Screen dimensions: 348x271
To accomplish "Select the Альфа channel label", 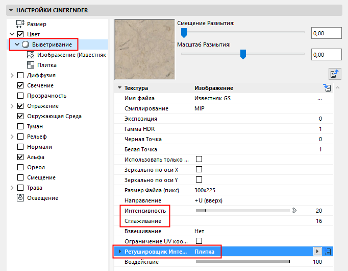I will click(36, 157).
